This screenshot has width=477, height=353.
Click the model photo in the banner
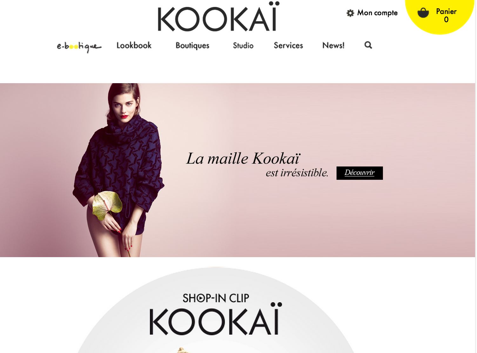(118, 170)
